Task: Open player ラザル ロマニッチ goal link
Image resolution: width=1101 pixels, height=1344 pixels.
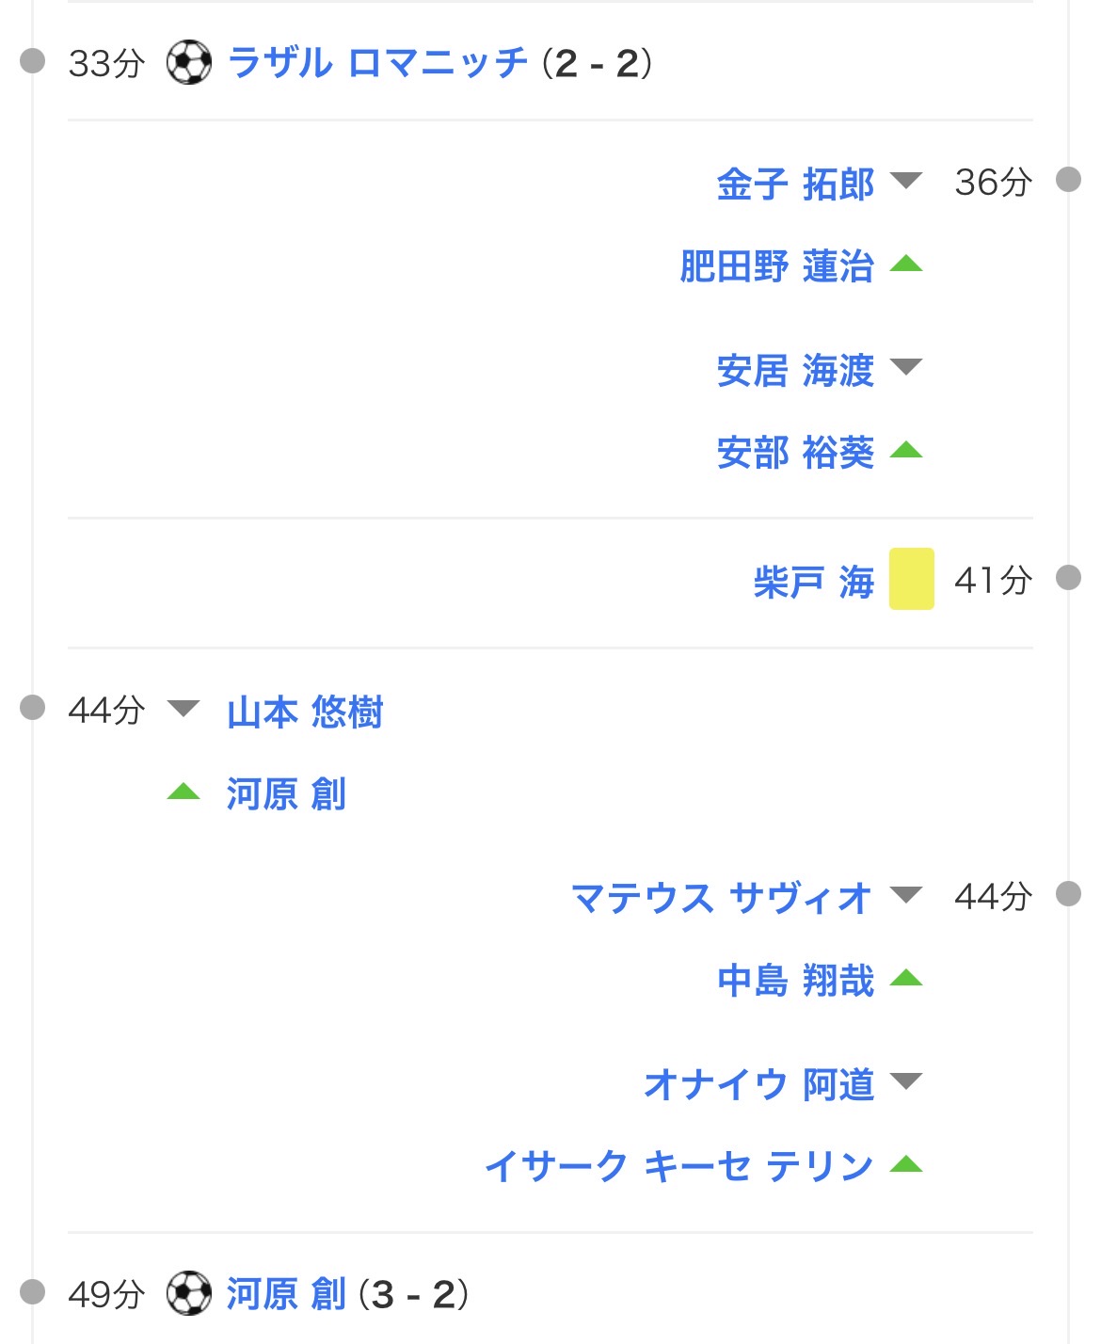Action: point(378,63)
